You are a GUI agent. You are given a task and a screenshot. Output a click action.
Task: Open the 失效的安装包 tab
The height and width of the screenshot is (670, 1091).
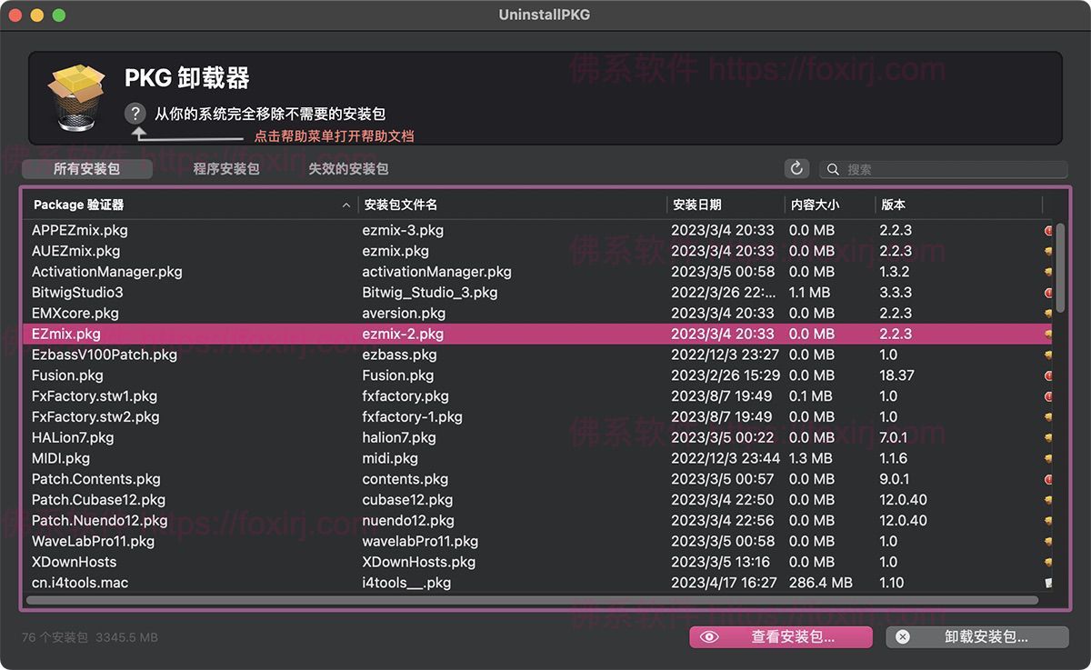(348, 169)
